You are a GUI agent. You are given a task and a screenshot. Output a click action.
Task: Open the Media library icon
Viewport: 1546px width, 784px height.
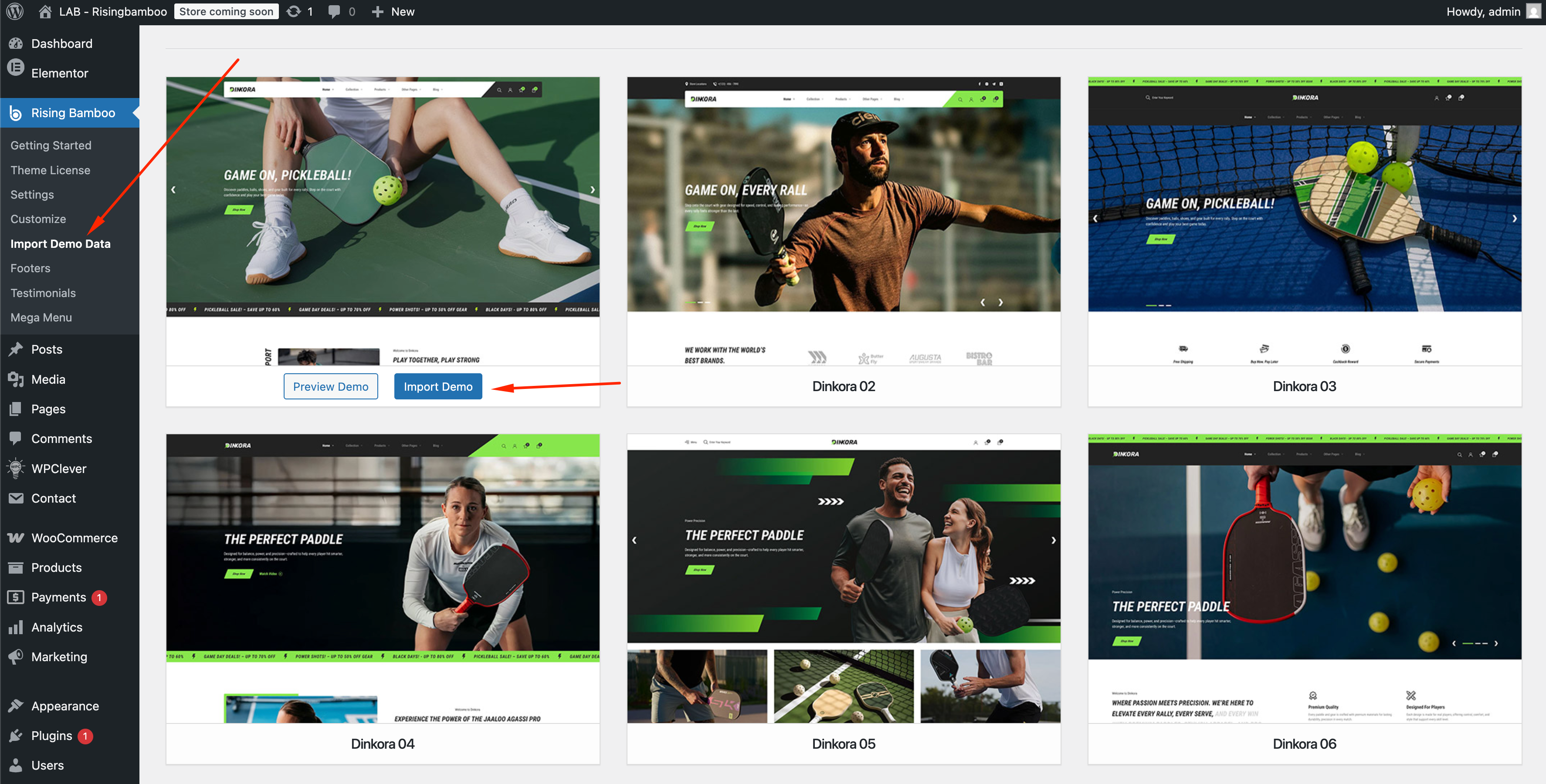(16, 379)
